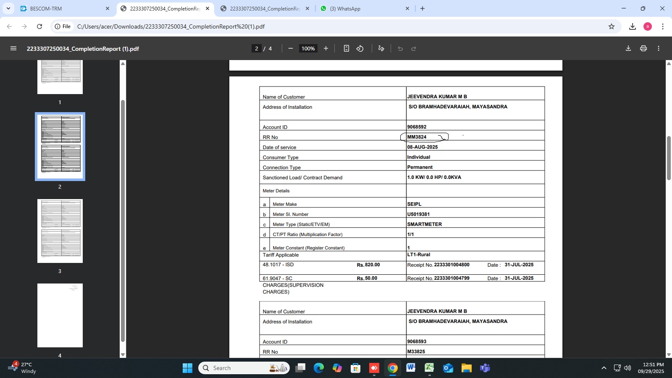Viewport: 672px width, 378px height.
Task: Click customer name JEEVENDRA KUMAR M B in first table
Action: [x=437, y=97]
